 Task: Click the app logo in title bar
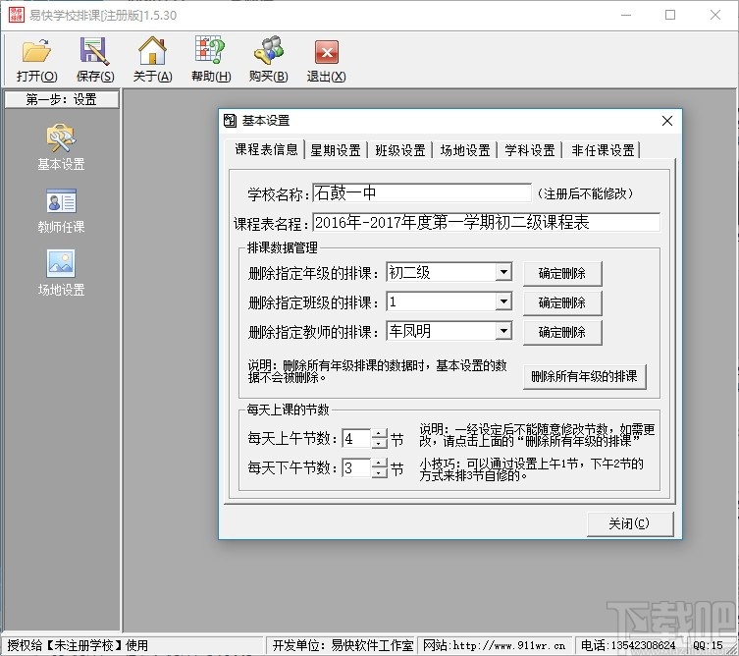click(17, 15)
